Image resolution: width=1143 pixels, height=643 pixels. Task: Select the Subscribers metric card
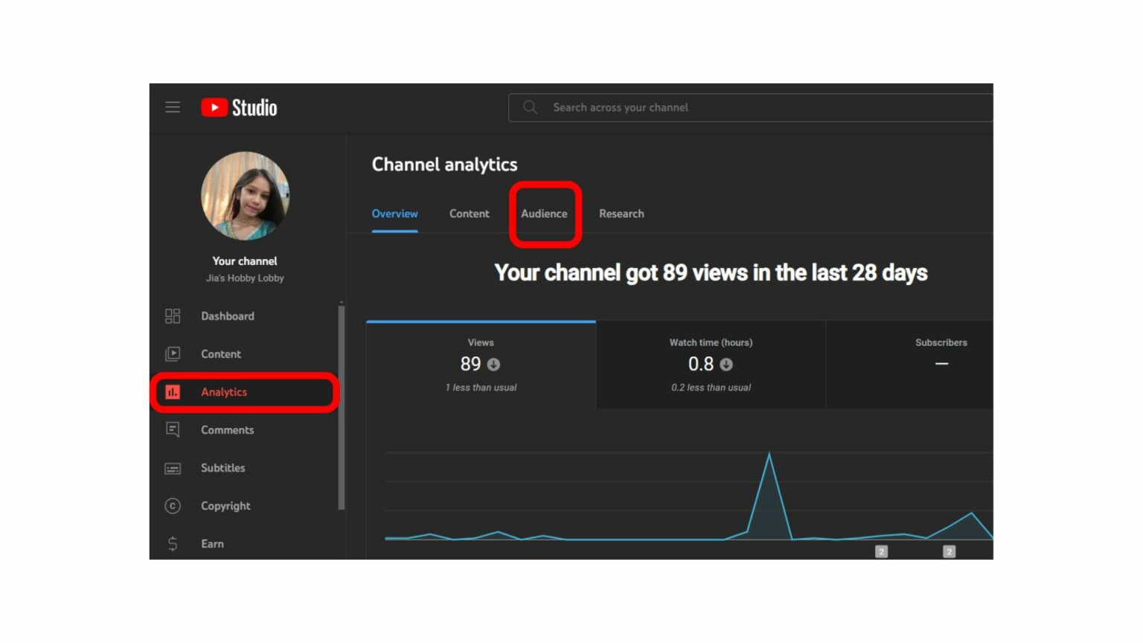pyautogui.click(x=941, y=365)
